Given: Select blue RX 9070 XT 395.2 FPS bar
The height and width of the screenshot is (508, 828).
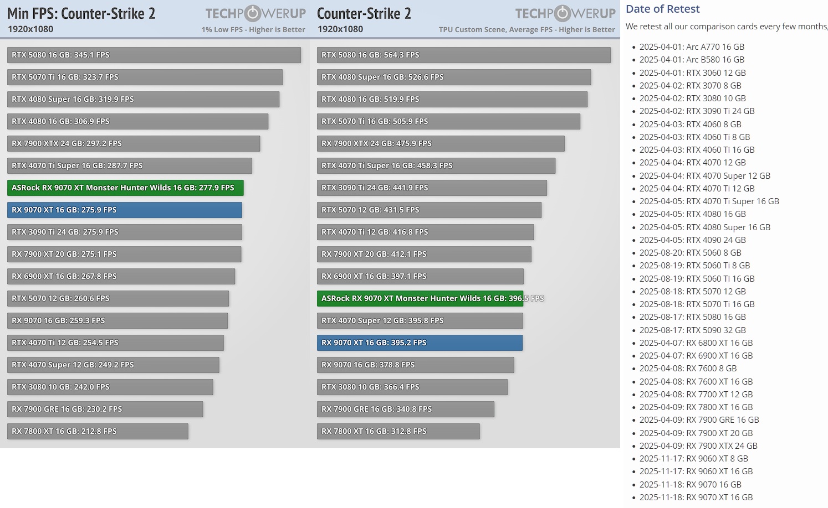Looking at the screenshot, I should click(x=420, y=343).
